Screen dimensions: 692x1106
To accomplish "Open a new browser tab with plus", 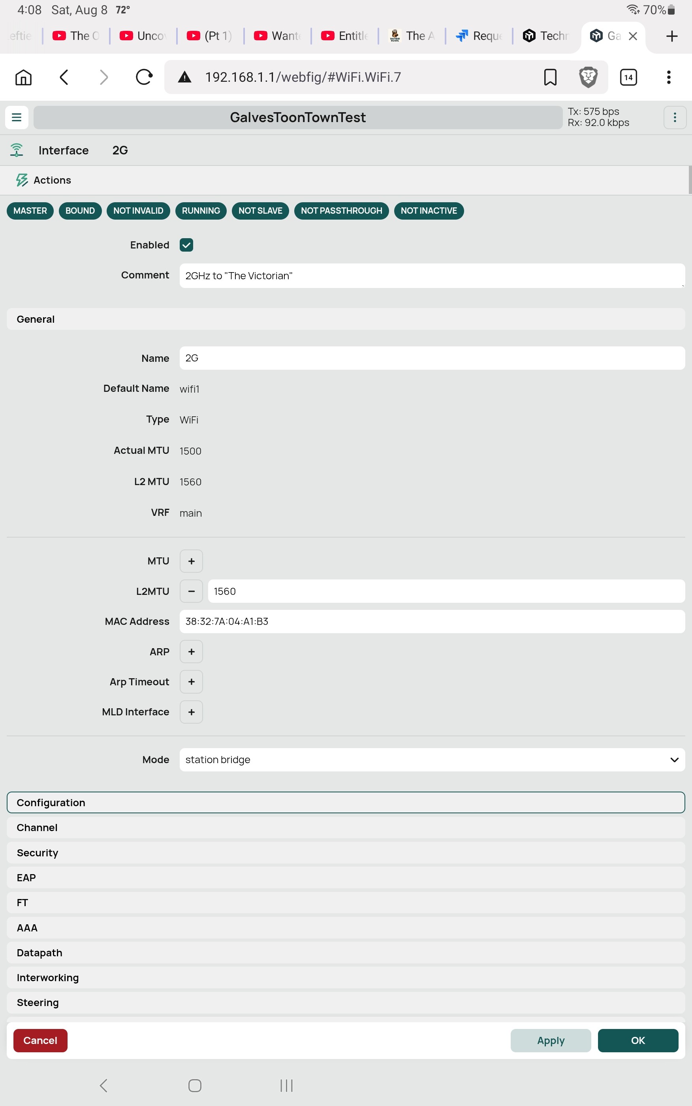I will coord(671,36).
